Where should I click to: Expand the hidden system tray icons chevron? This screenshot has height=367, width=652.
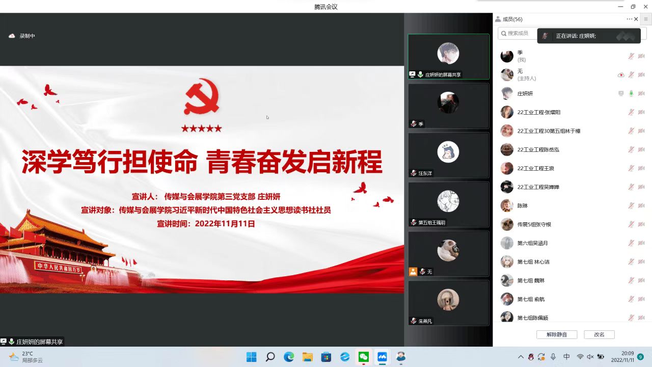(x=521, y=357)
